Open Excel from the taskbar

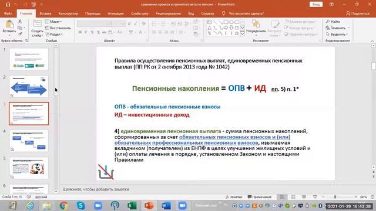[132, 206]
